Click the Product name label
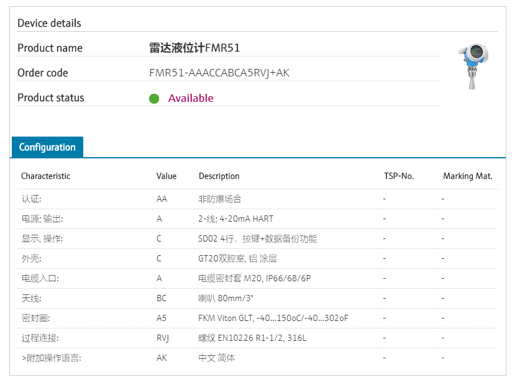Screen dimensions: 512x380 (x=50, y=48)
